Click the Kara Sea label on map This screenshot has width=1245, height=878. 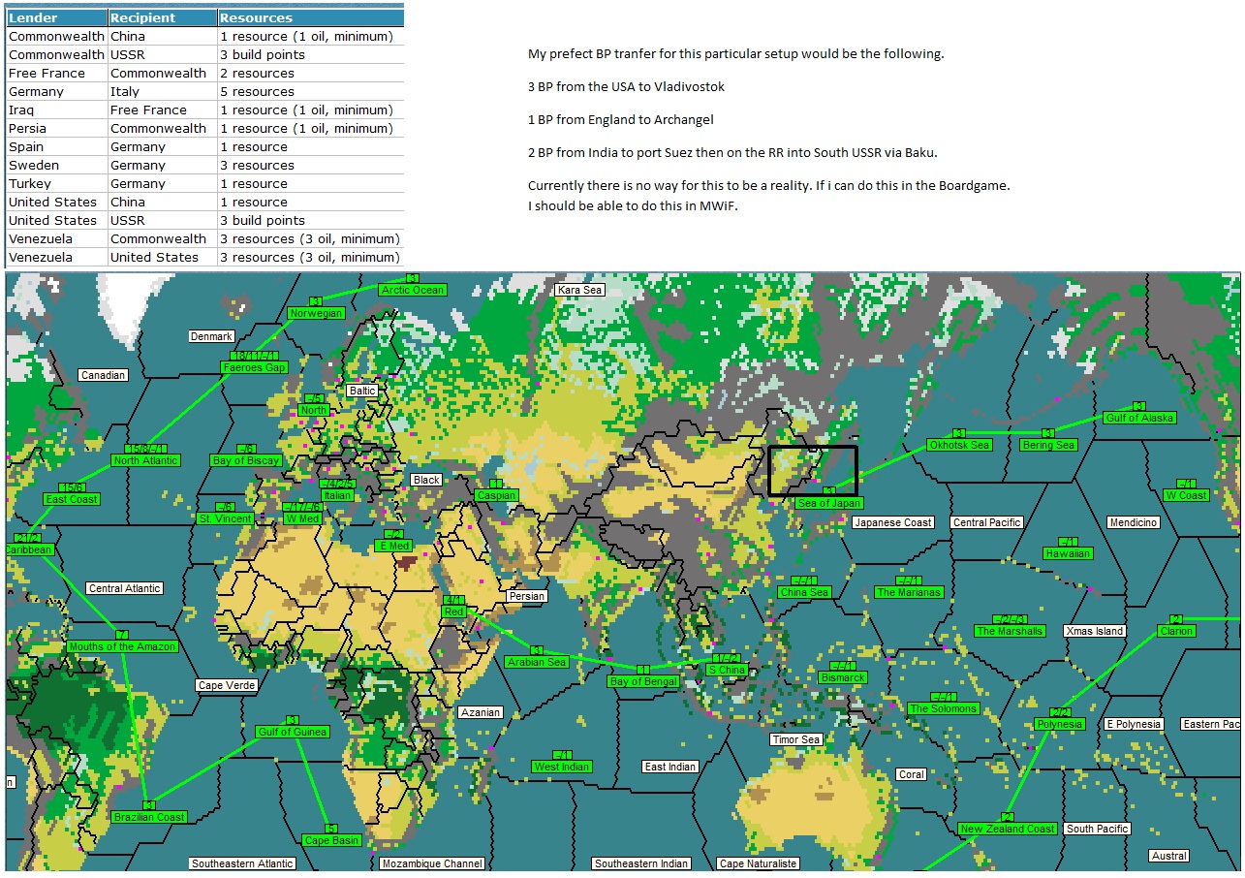[580, 290]
